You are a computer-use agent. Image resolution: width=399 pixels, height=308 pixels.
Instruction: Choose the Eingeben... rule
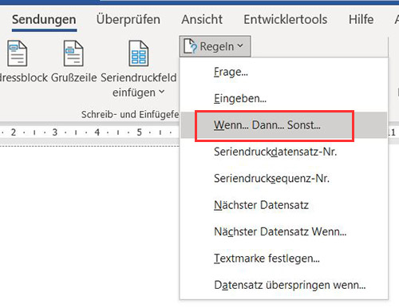[x=284, y=98]
